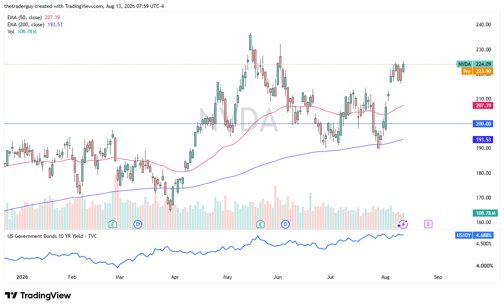Click the Jul label on the time axis
The image size is (504, 308).
[x=331, y=277]
